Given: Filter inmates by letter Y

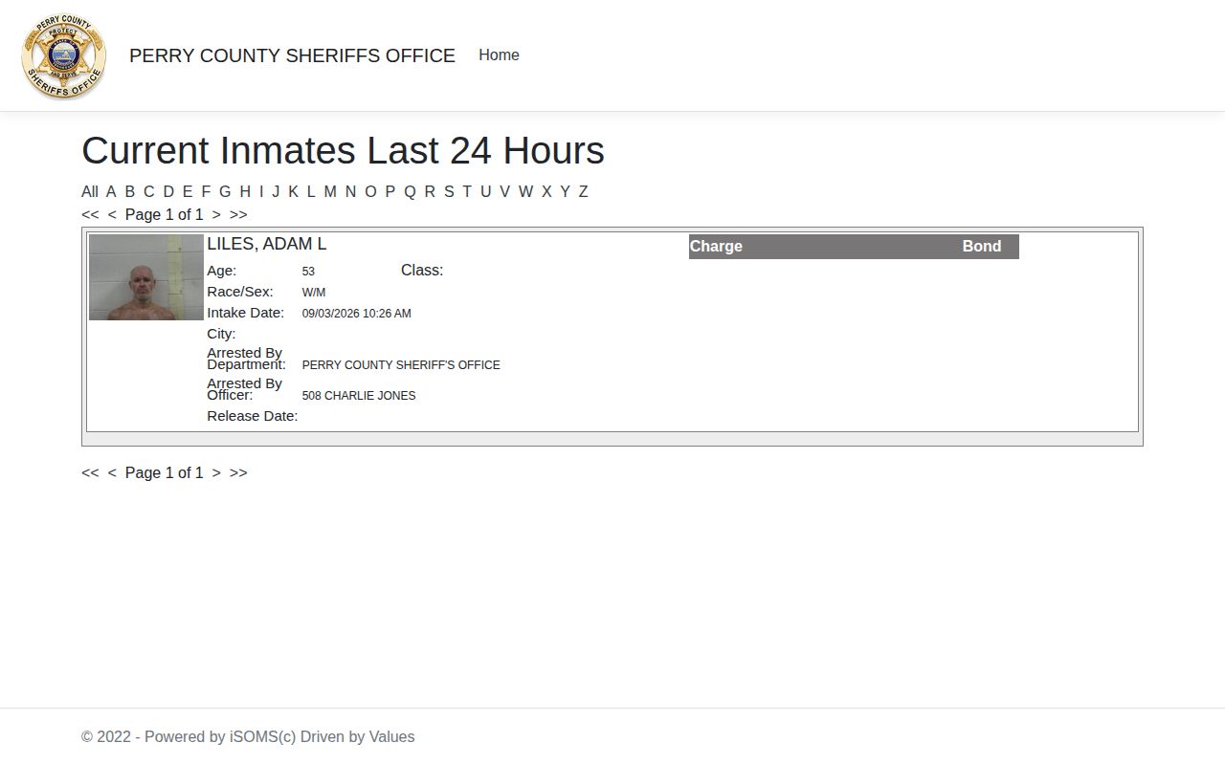Looking at the screenshot, I should coord(565,191).
